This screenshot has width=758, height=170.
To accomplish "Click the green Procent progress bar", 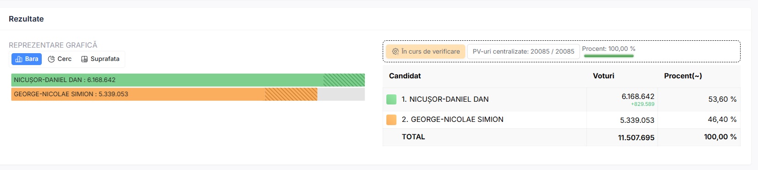I will (609, 56).
